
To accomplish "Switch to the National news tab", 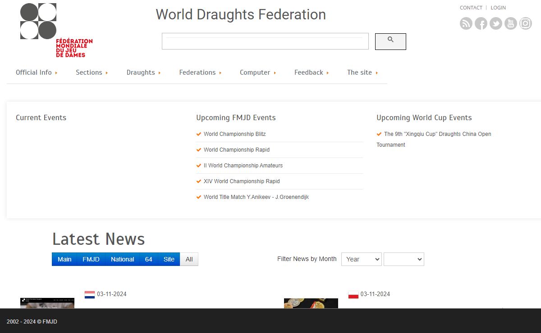I will click(x=122, y=259).
